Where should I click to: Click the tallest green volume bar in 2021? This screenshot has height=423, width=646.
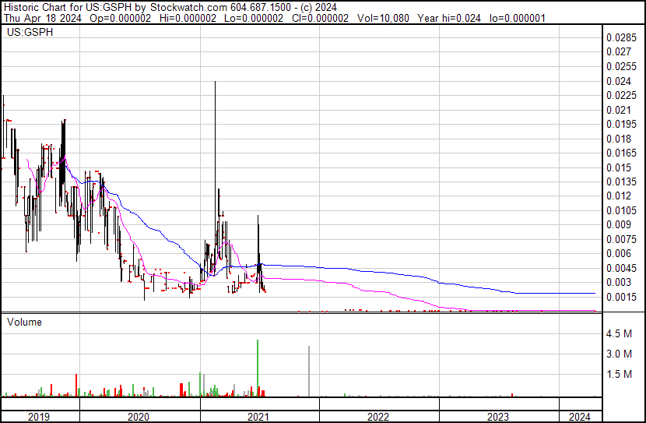click(258, 368)
